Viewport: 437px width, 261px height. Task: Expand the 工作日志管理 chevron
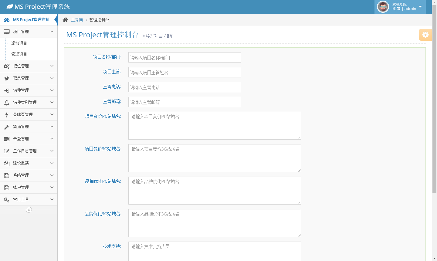[52, 151]
